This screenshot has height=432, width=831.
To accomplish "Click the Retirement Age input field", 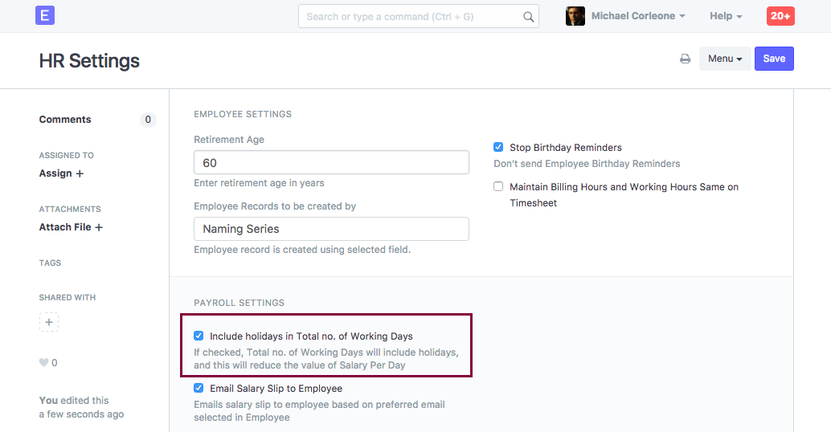I will pos(331,163).
